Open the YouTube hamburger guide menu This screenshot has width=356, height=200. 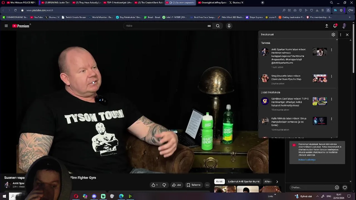[x=6, y=26]
